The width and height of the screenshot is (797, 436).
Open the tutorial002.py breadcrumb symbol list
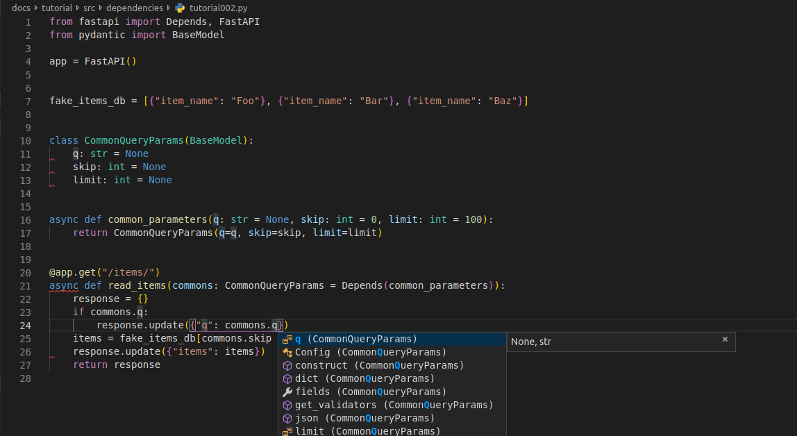point(218,8)
